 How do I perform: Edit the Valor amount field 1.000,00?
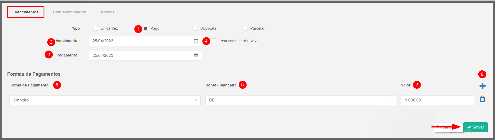[x=438, y=100]
